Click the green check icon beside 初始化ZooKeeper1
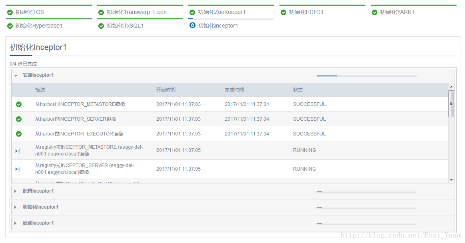 [192, 12]
